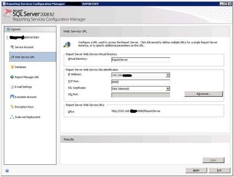Click the SSL Port: label

73,94
